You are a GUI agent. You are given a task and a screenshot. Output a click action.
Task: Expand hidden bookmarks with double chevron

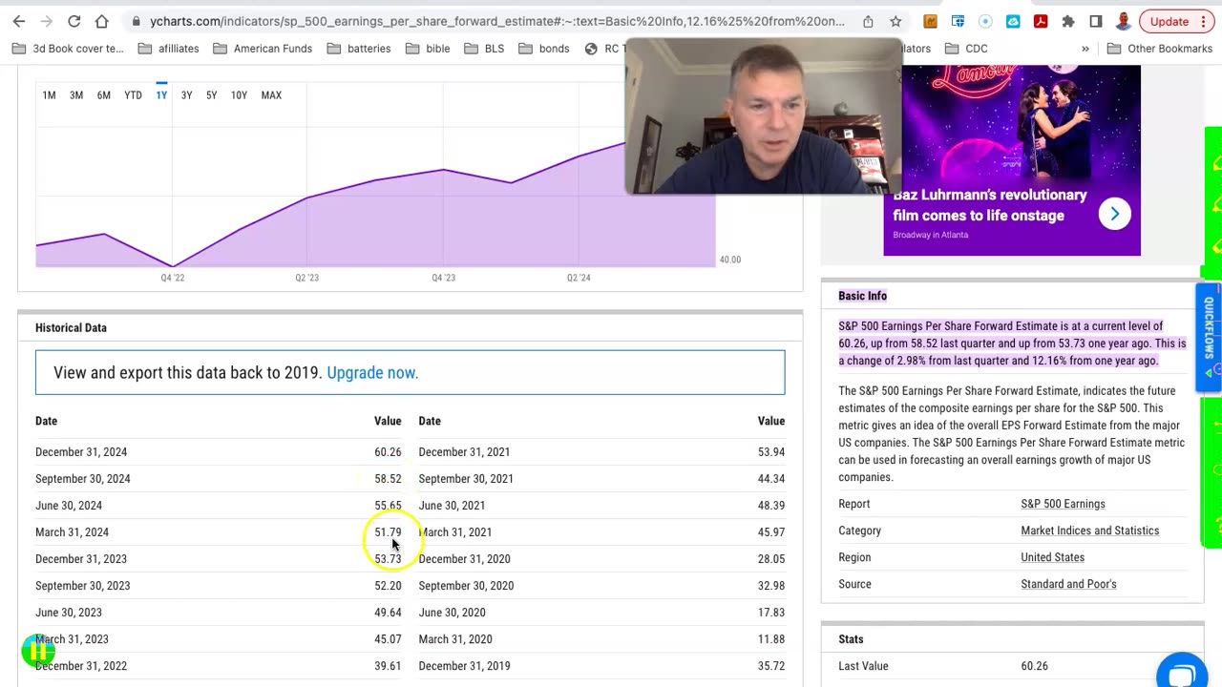pyautogui.click(x=1085, y=49)
